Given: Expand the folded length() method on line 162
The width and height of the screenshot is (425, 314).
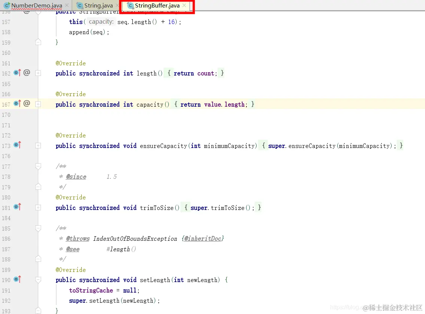Looking at the screenshot, I should [x=38, y=73].
